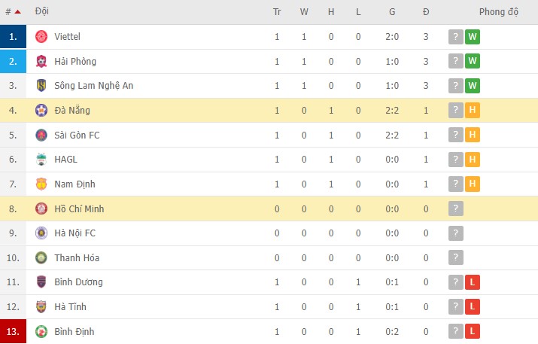Click the Hải Phòng team crest
The height and width of the screenshot is (344, 538).
tap(41, 62)
